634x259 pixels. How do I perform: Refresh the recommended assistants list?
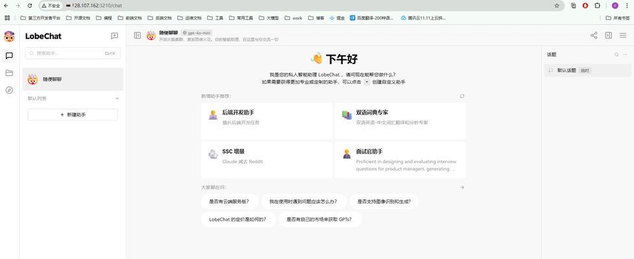[x=462, y=96]
